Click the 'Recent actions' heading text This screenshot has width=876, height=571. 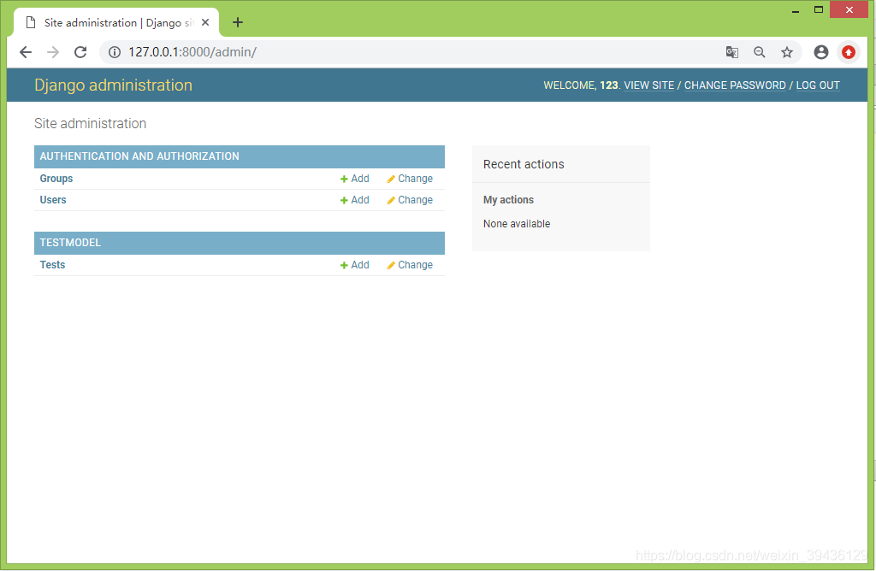[x=524, y=164]
